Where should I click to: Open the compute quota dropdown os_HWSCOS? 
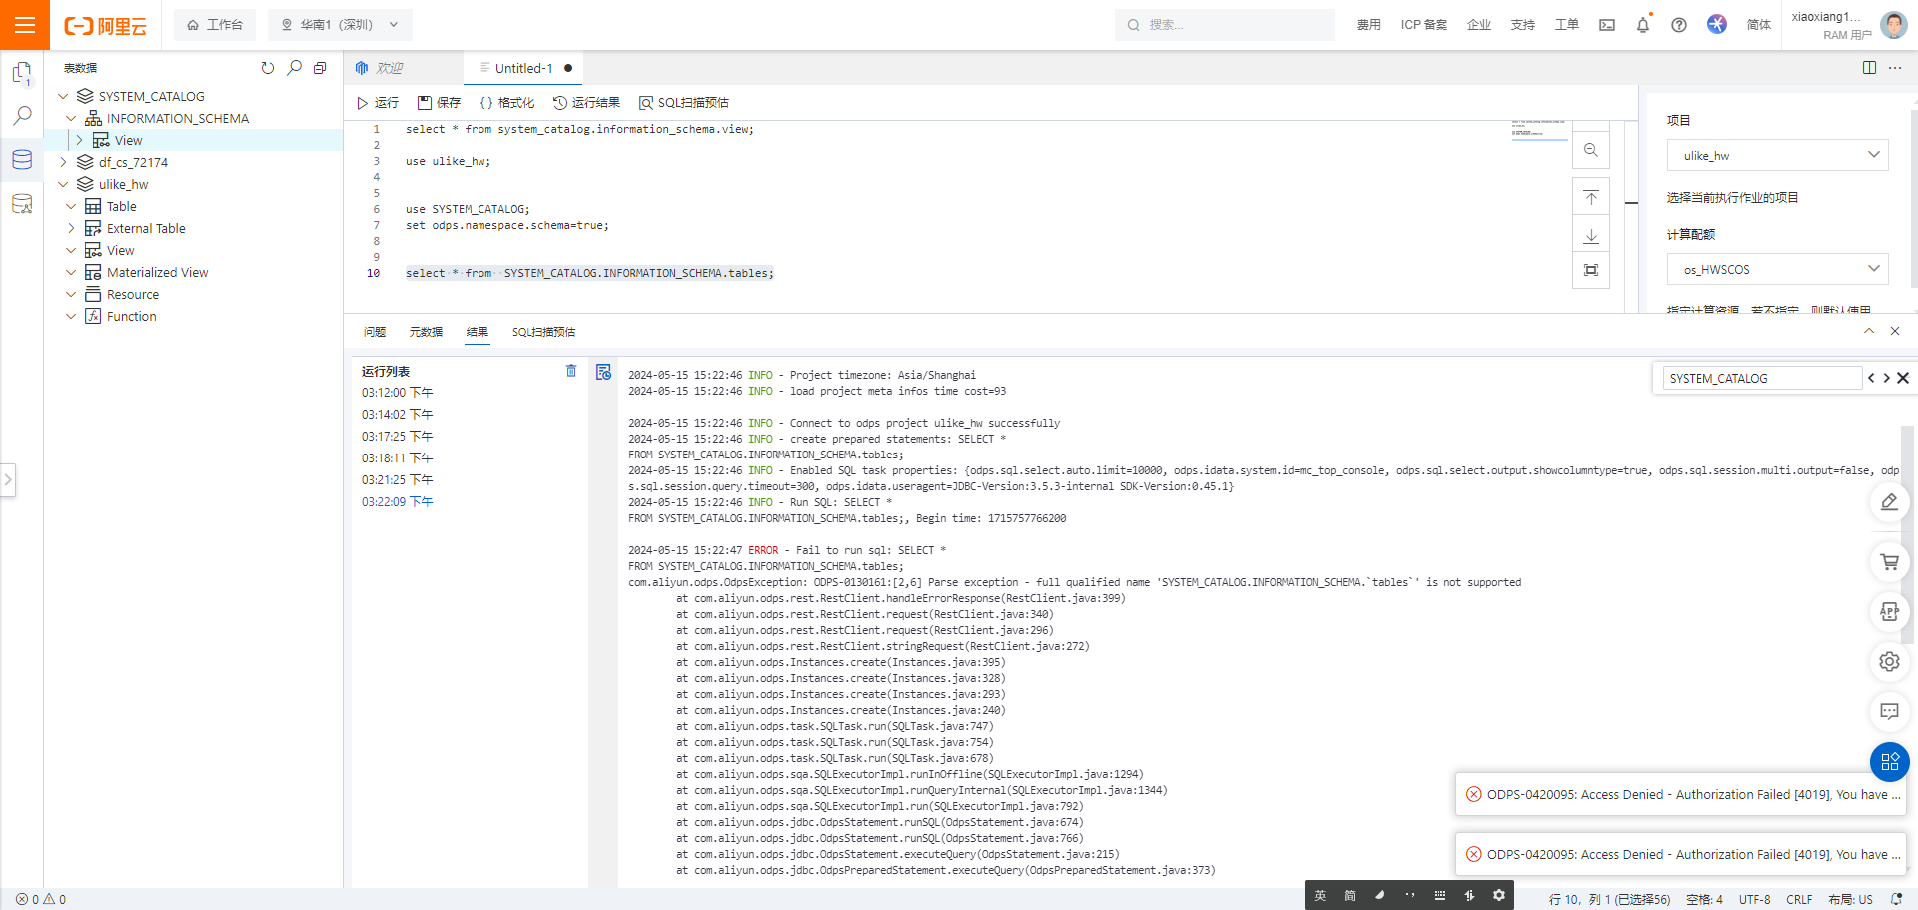point(1778,269)
